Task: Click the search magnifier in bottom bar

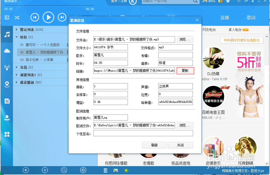Action: [64, 170]
